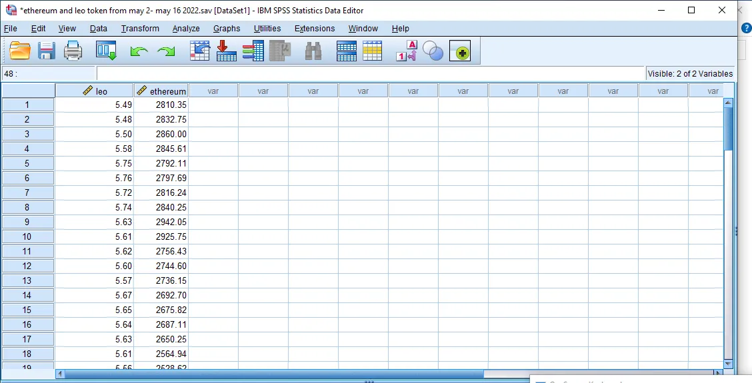
Task: Click the vertical scrollbar down arrow
Action: click(x=728, y=364)
